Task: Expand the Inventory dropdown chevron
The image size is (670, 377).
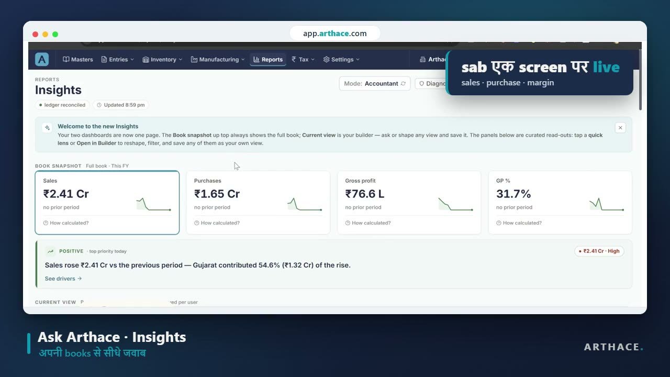Action: [x=180, y=60]
